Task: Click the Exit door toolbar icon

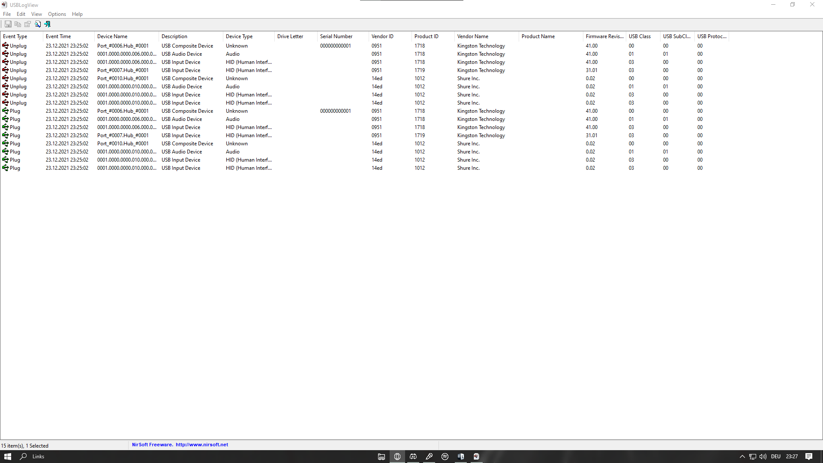Action: (47, 24)
